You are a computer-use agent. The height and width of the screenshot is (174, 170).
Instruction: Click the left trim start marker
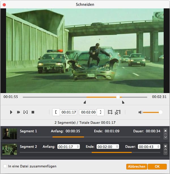(85, 102)
